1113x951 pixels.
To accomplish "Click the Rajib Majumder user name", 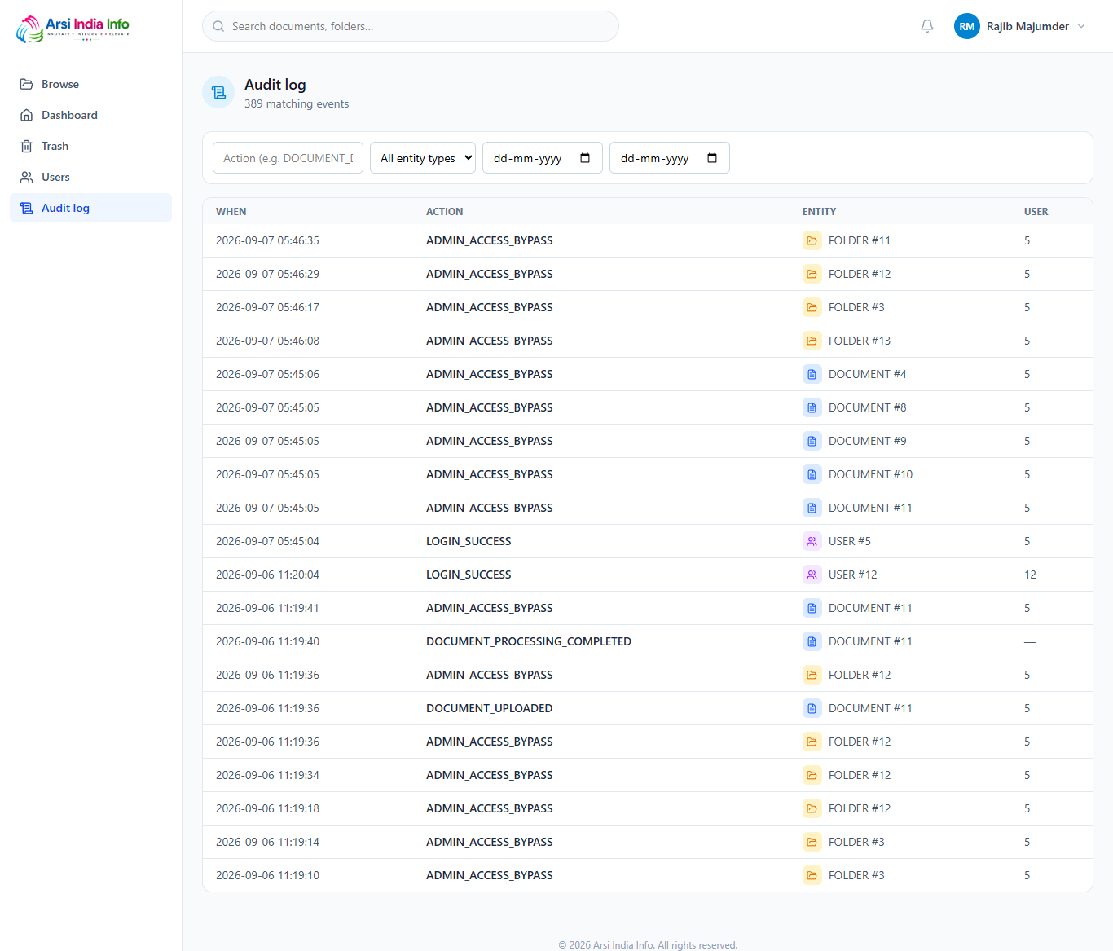I will 1027,26.
